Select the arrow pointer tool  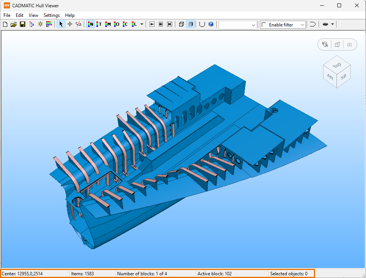(x=61, y=24)
